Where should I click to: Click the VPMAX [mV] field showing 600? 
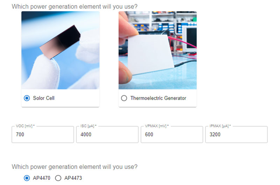172,135
